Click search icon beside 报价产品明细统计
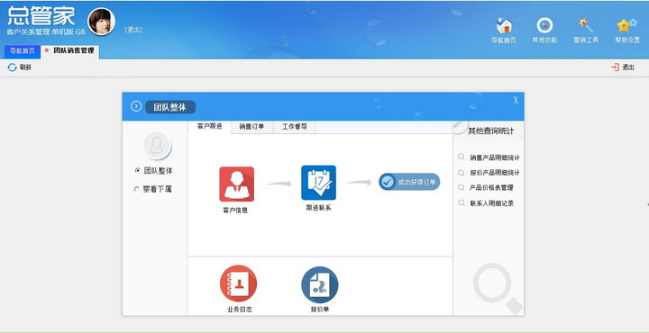 tap(462, 173)
